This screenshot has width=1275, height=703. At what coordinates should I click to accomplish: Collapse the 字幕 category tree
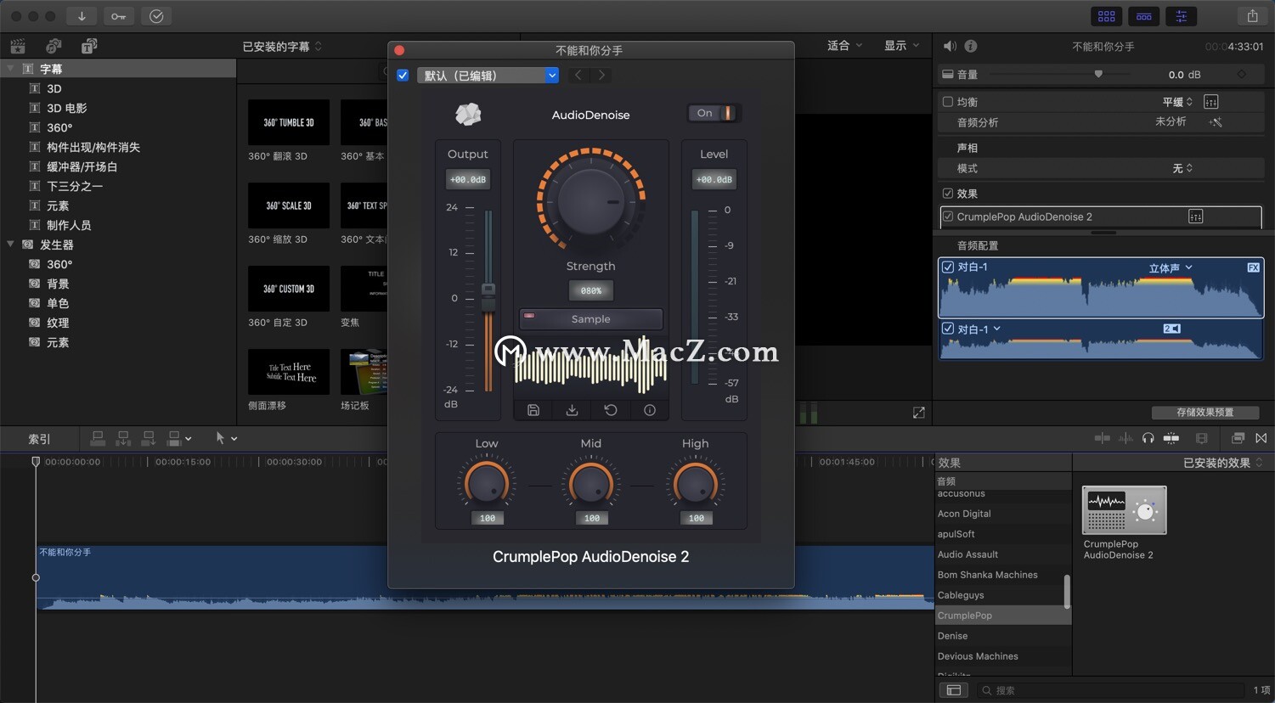[11, 69]
